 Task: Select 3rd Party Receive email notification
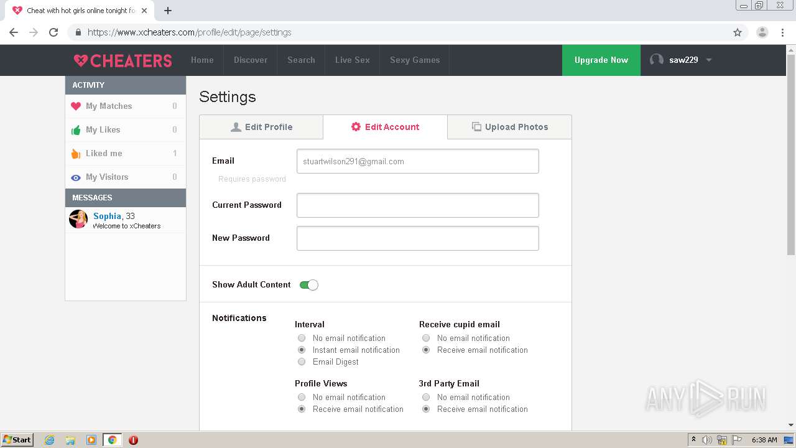click(x=426, y=409)
